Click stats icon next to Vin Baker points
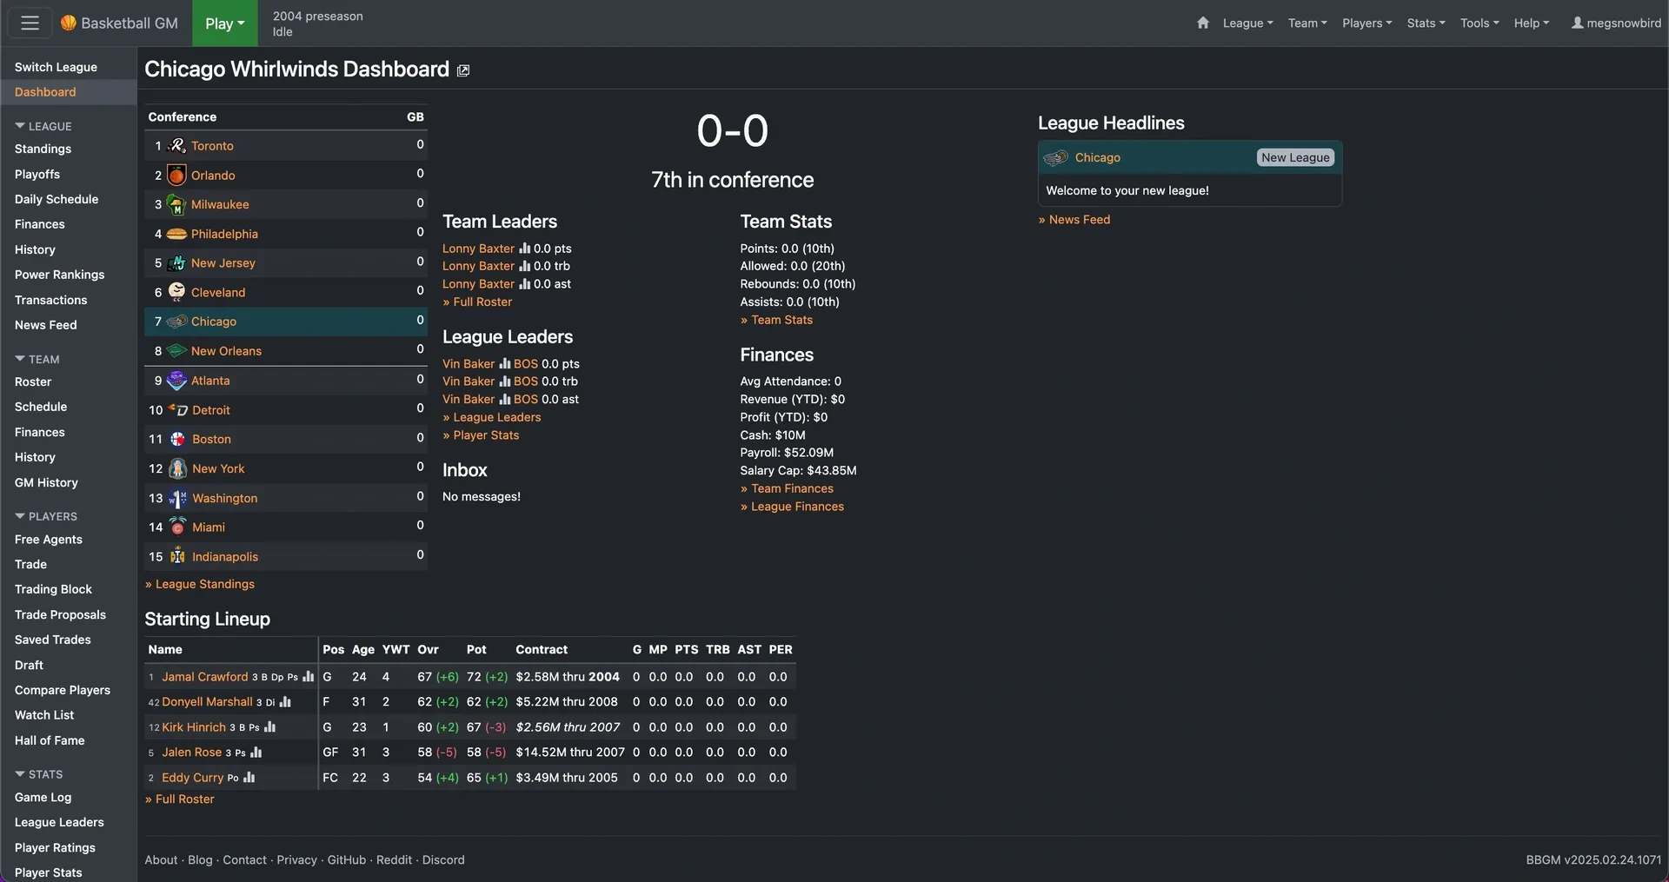 click(504, 364)
